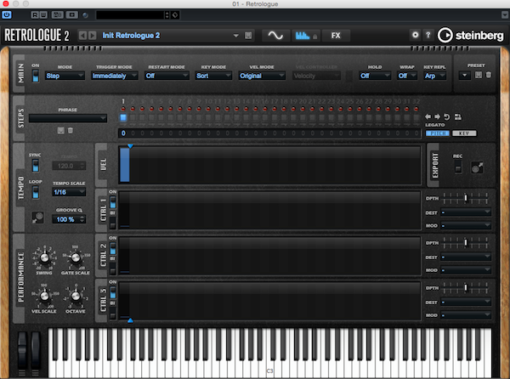Open the MODE dropdown showing Step
510x379 pixels.
pyautogui.click(x=65, y=76)
